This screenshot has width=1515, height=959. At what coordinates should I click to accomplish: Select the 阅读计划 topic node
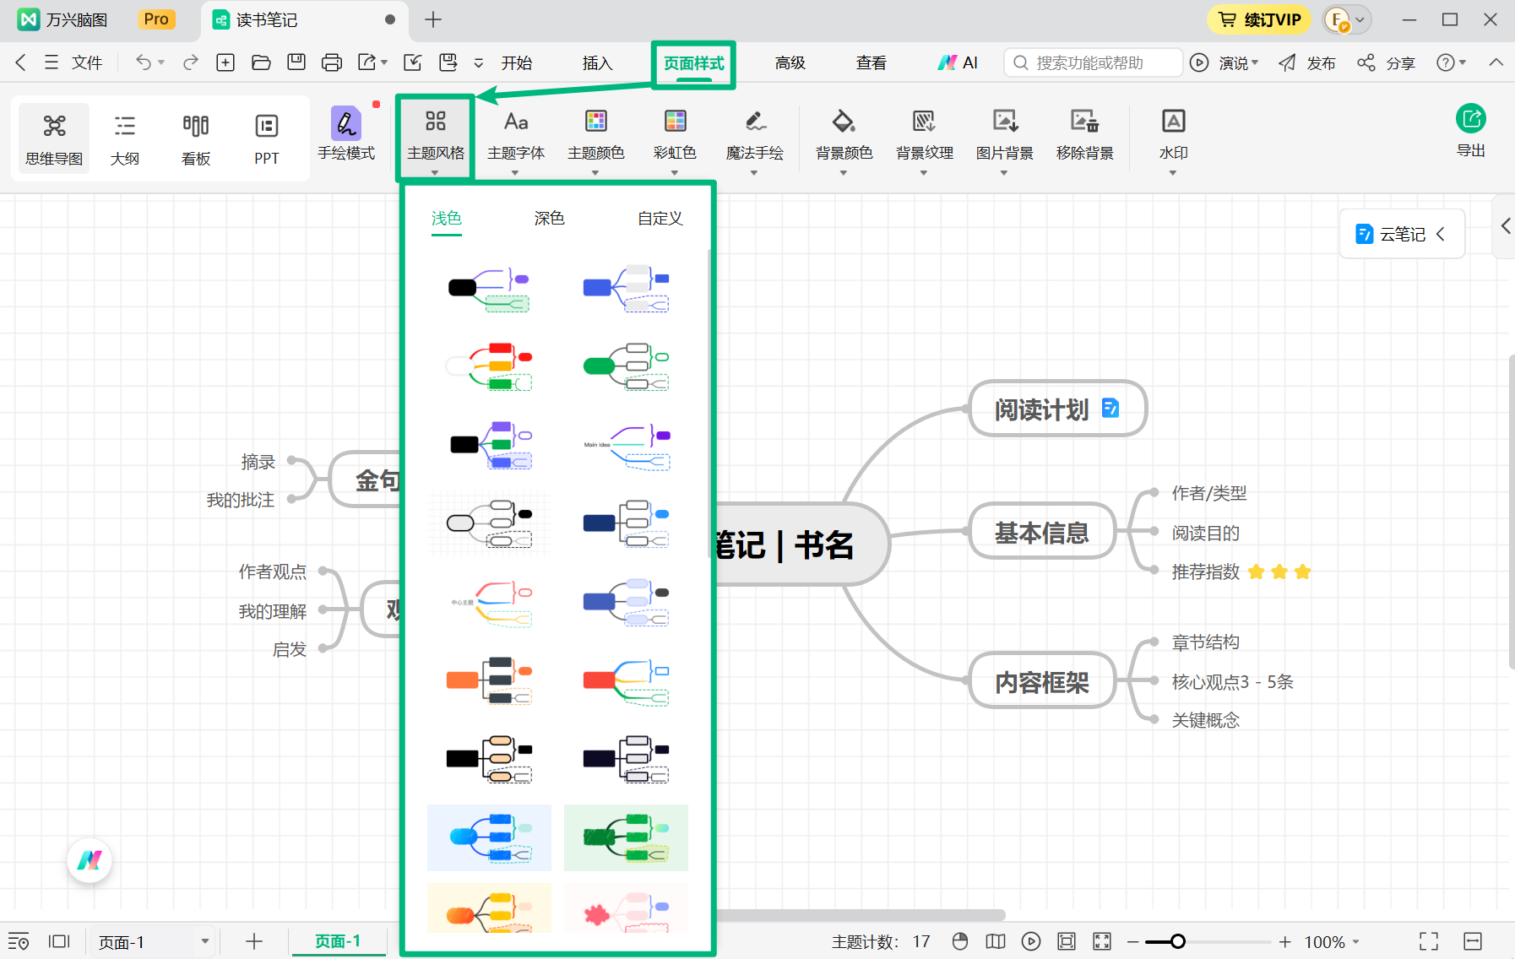1057,409
